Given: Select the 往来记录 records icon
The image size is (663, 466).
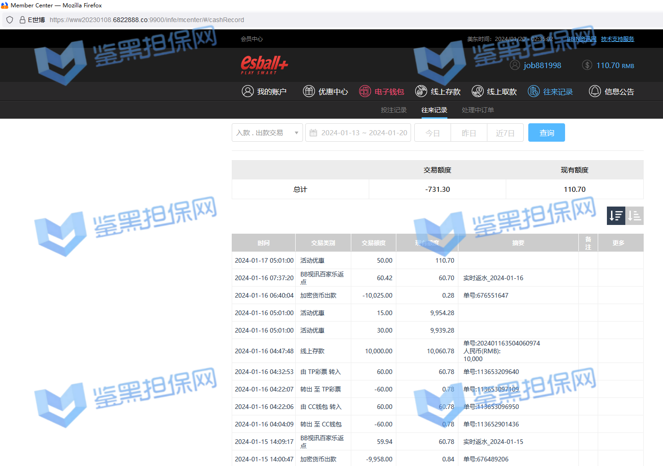Looking at the screenshot, I should (533, 92).
